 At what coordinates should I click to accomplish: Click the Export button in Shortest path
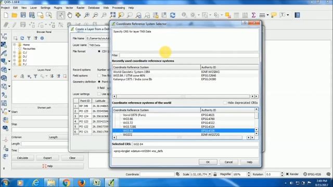coord(47,158)
